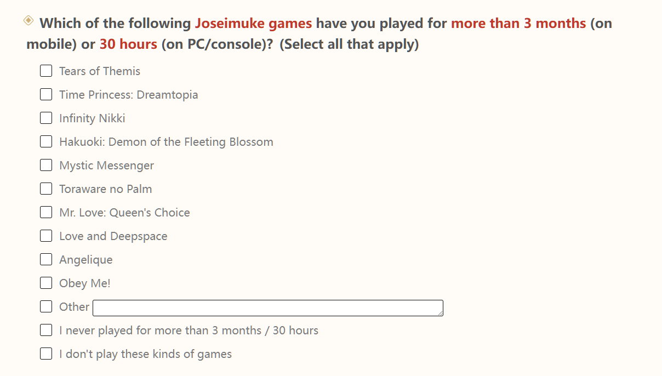Check never played more than 3 months option
The width and height of the screenshot is (662, 376).
[x=46, y=330]
